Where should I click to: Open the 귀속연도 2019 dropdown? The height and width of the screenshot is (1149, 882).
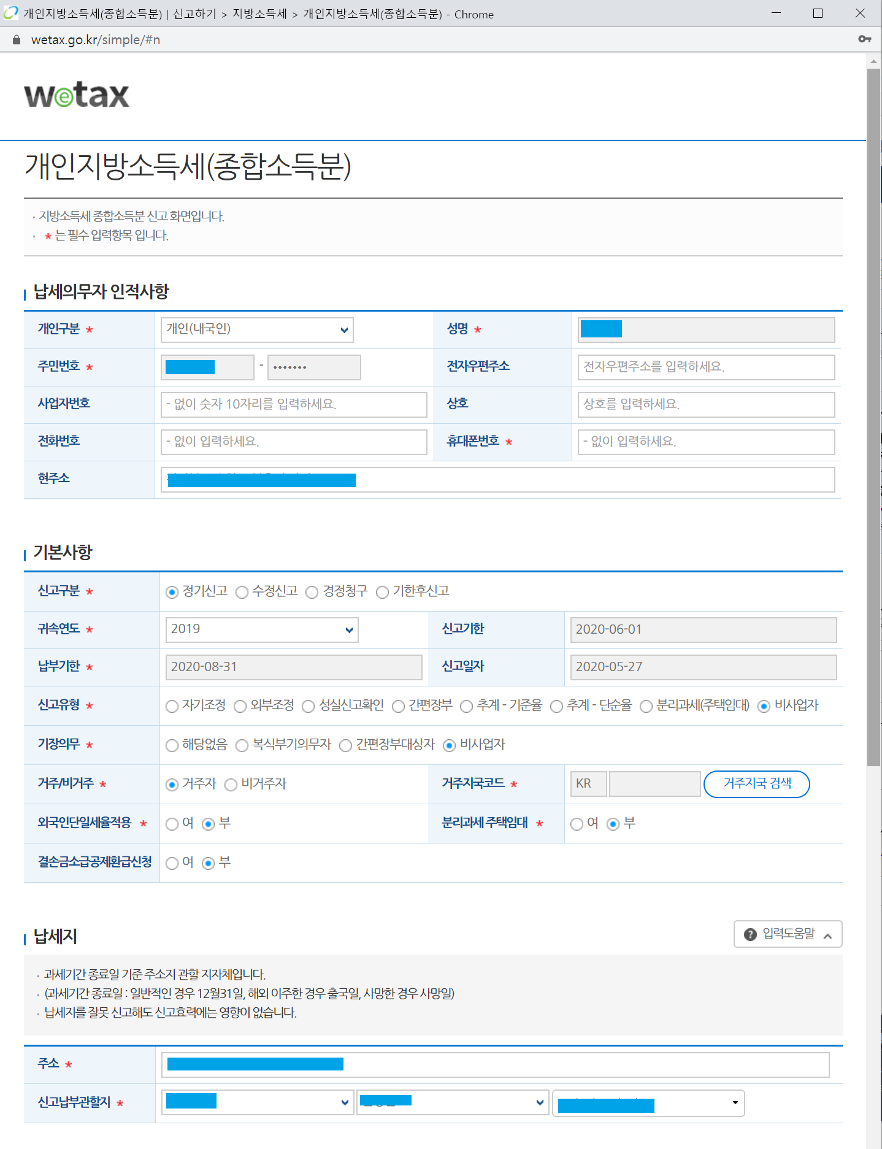tap(262, 629)
